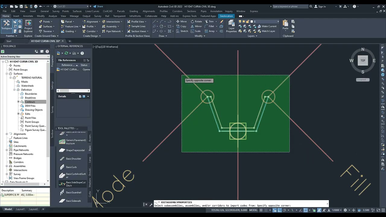Click the External References horizontal scrollbar
The width and height of the screenshot is (386, 217).
coord(73,91)
